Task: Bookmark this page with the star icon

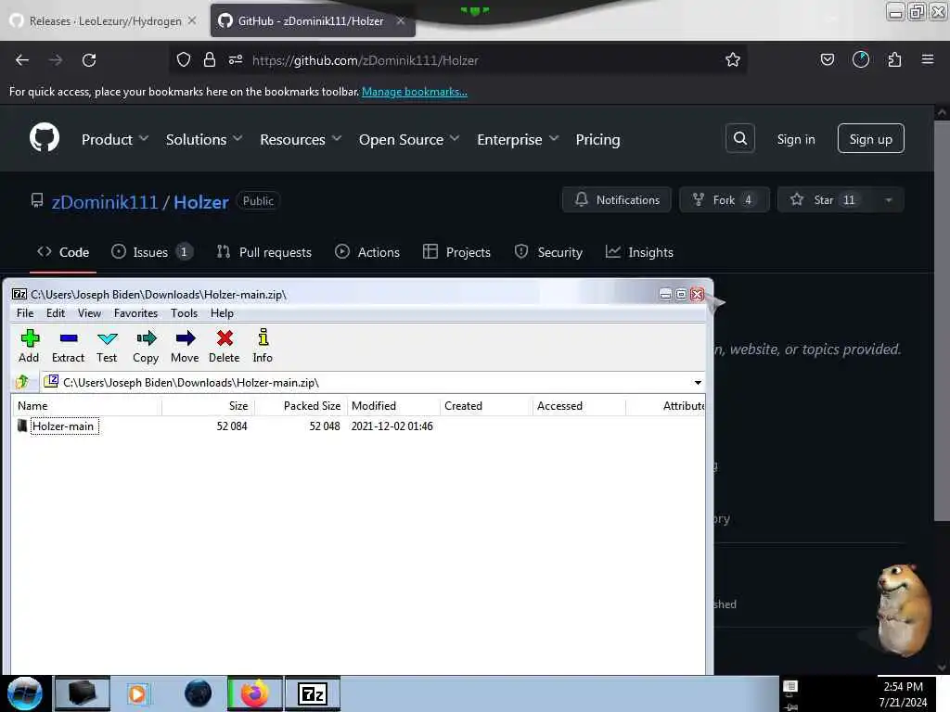Action: coord(733,59)
